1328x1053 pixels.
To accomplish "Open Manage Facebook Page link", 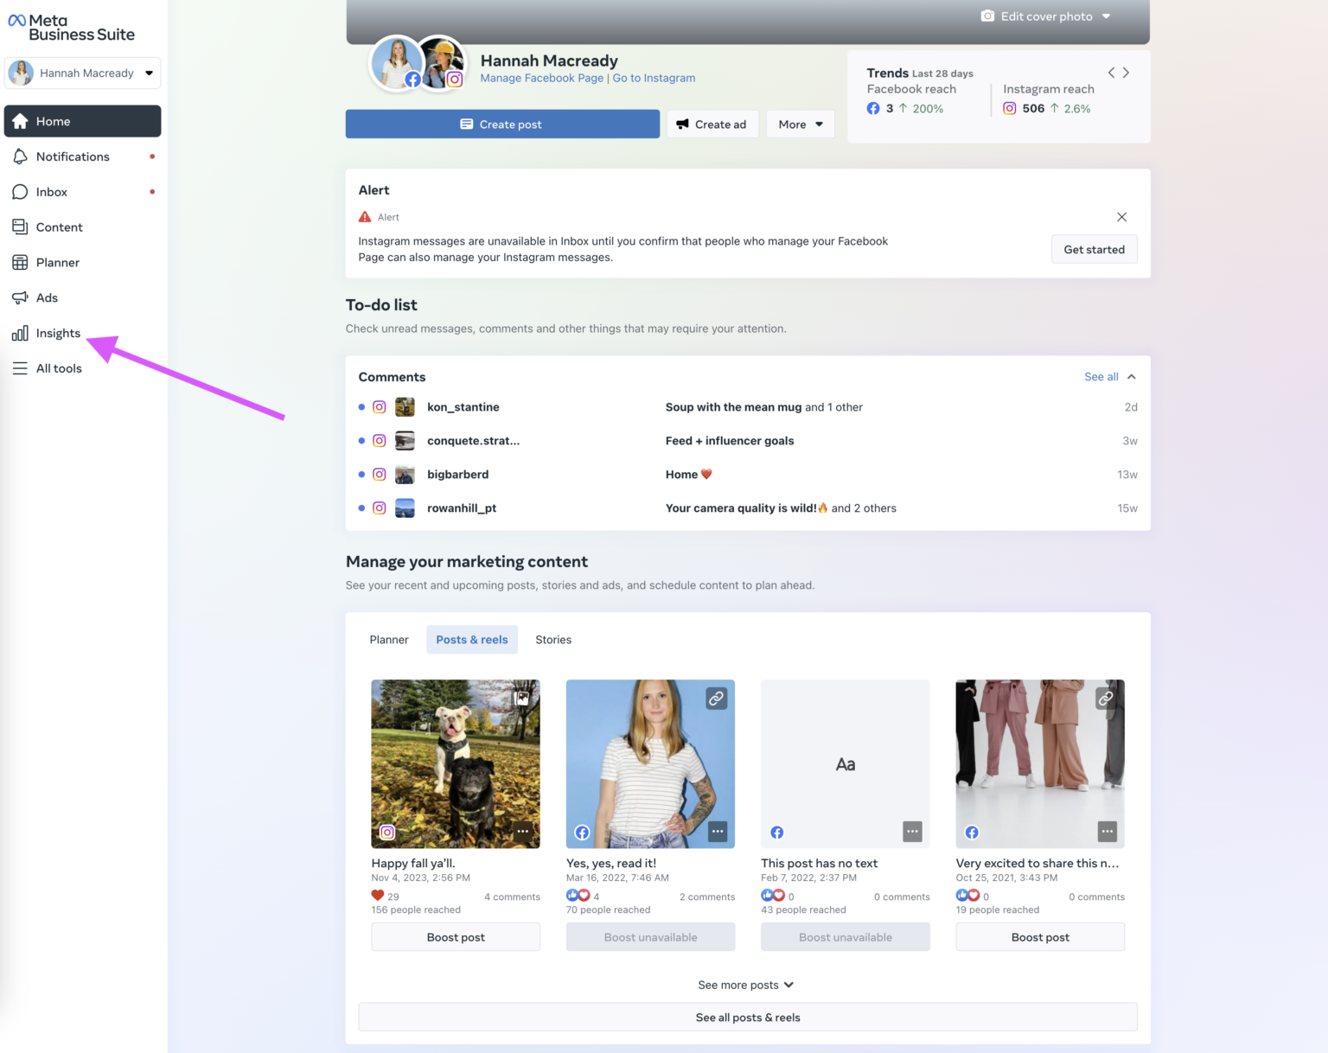I will [542, 78].
